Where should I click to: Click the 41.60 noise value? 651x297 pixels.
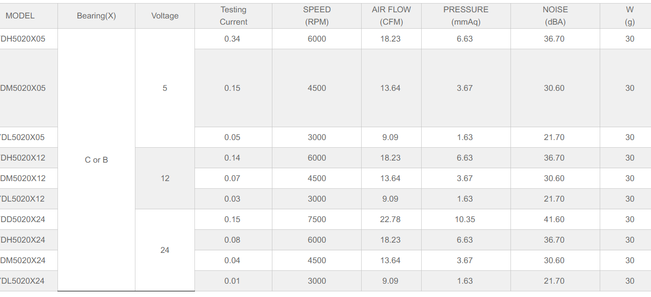pyautogui.click(x=554, y=220)
